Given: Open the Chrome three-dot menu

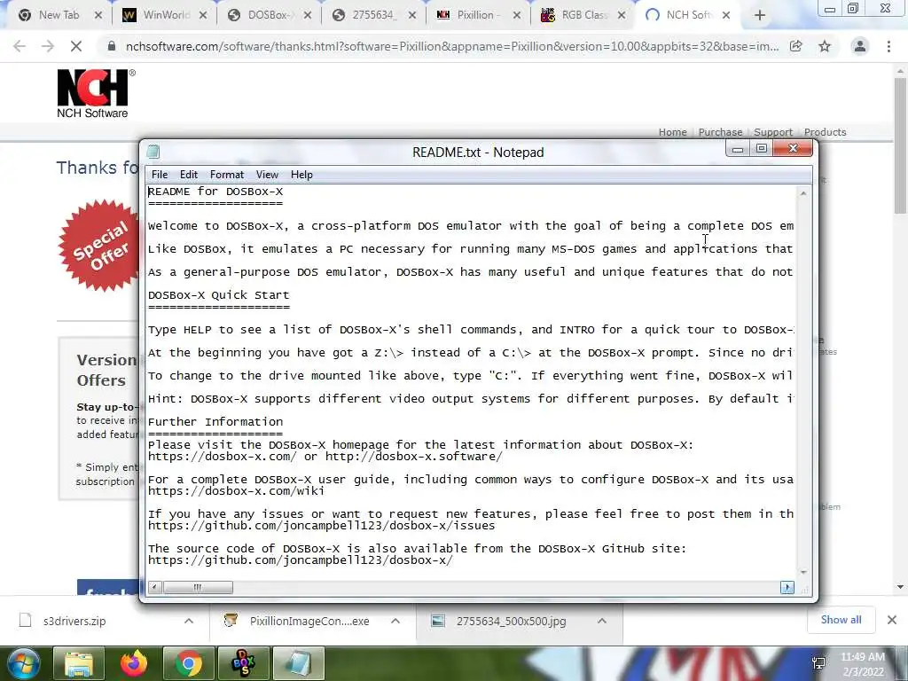Looking at the screenshot, I should click(x=888, y=46).
